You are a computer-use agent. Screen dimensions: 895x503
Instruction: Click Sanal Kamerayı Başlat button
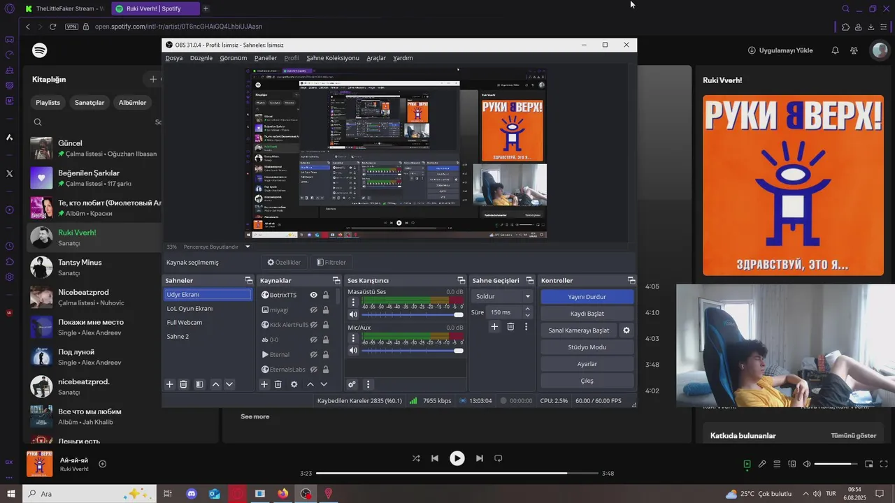click(x=579, y=330)
